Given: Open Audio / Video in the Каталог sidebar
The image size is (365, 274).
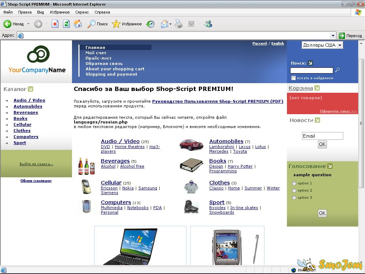Looking at the screenshot, I should [x=29, y=100].
